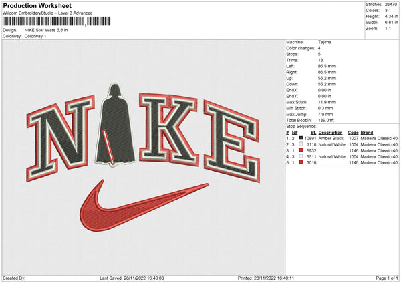Click the Color changes value 4

[319, 48]
